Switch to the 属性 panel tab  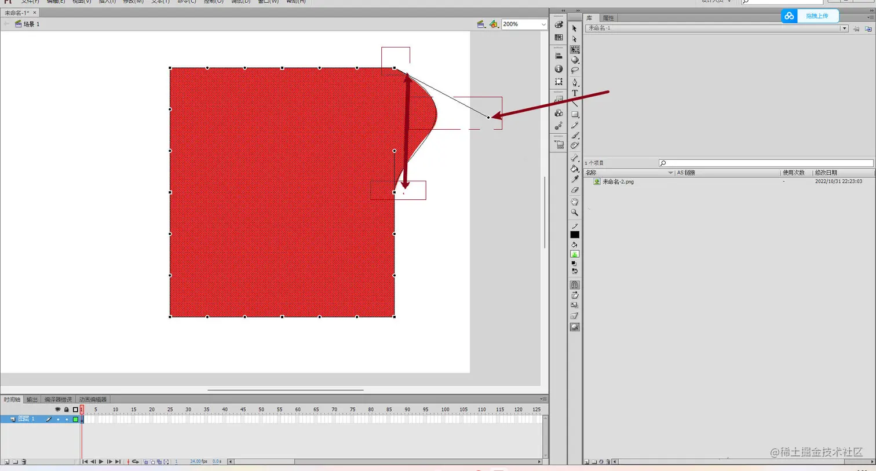click(608, 17)
